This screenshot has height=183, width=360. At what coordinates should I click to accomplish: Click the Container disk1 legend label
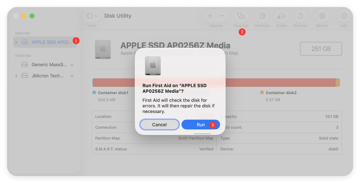tap(113, 93)
